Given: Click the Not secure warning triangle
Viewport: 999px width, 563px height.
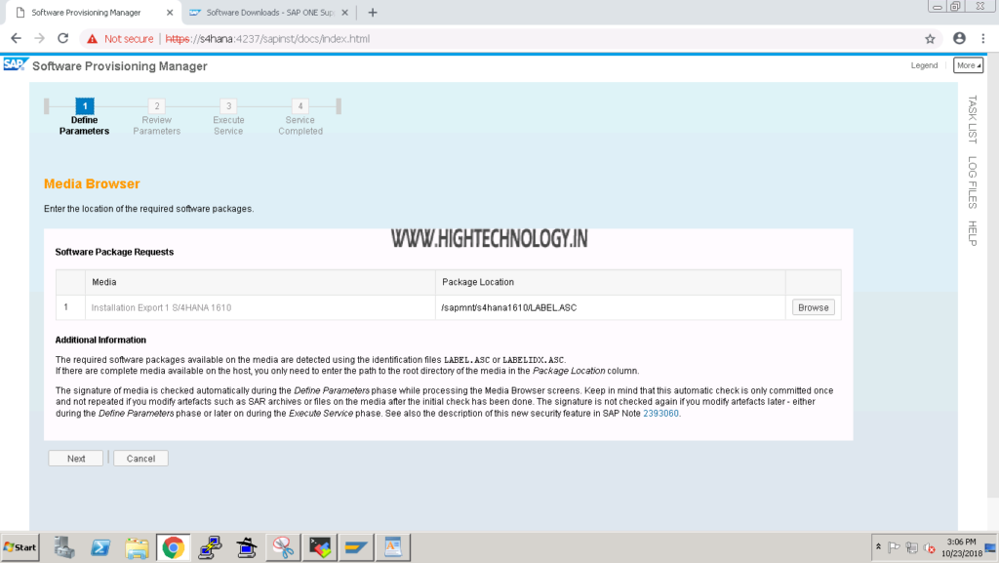Looking at the screenshot, I should pos(93,39).
